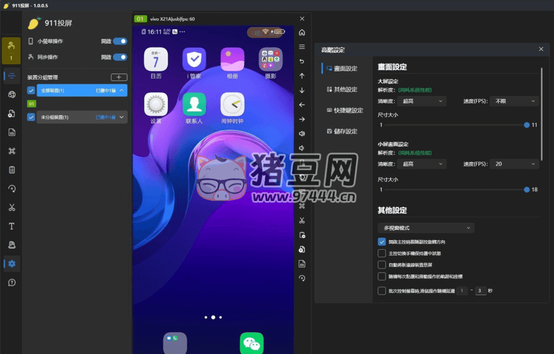Open the help question mark icon
The width and height of the screenshot is (554, 354).
coord(11,282)
